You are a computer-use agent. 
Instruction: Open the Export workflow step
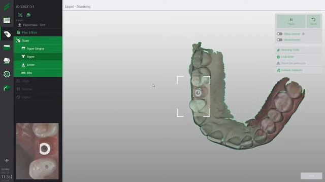[38, 97]
